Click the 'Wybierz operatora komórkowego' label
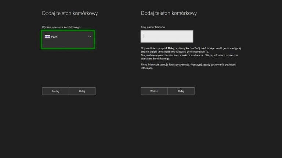 click(61, 27)
